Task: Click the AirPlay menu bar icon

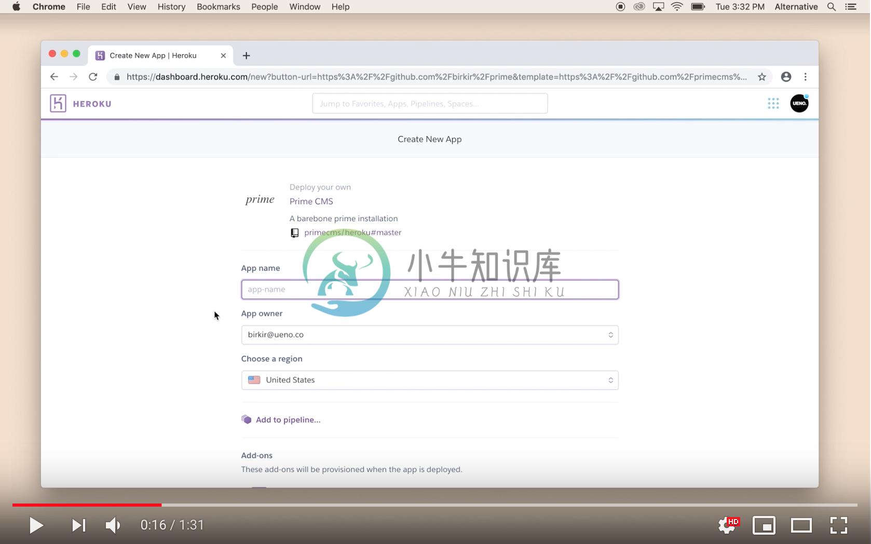Action: [658, 7]
